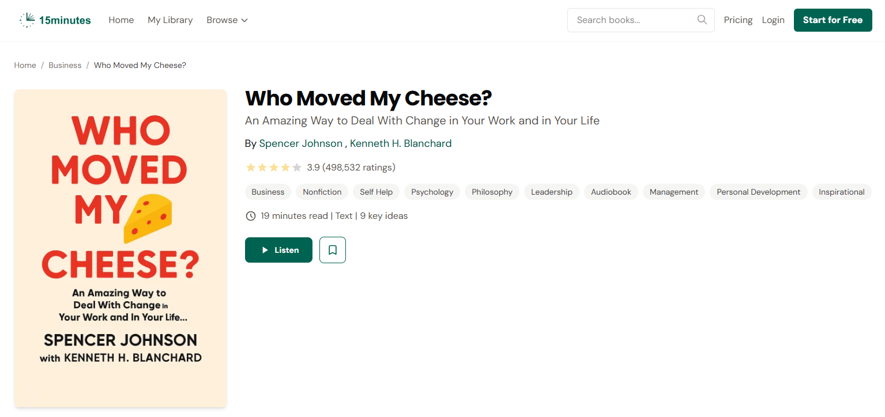Click the 'Who Moved My Cheese?' main heading
This screenshot has height=417, width=885.
pos(368,98)
